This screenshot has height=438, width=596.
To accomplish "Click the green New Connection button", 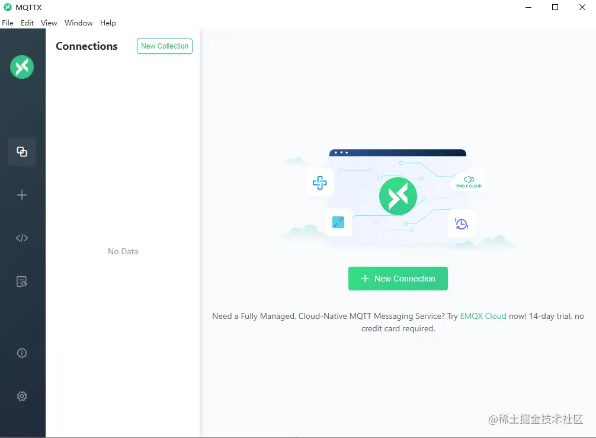I will point(398,279).
